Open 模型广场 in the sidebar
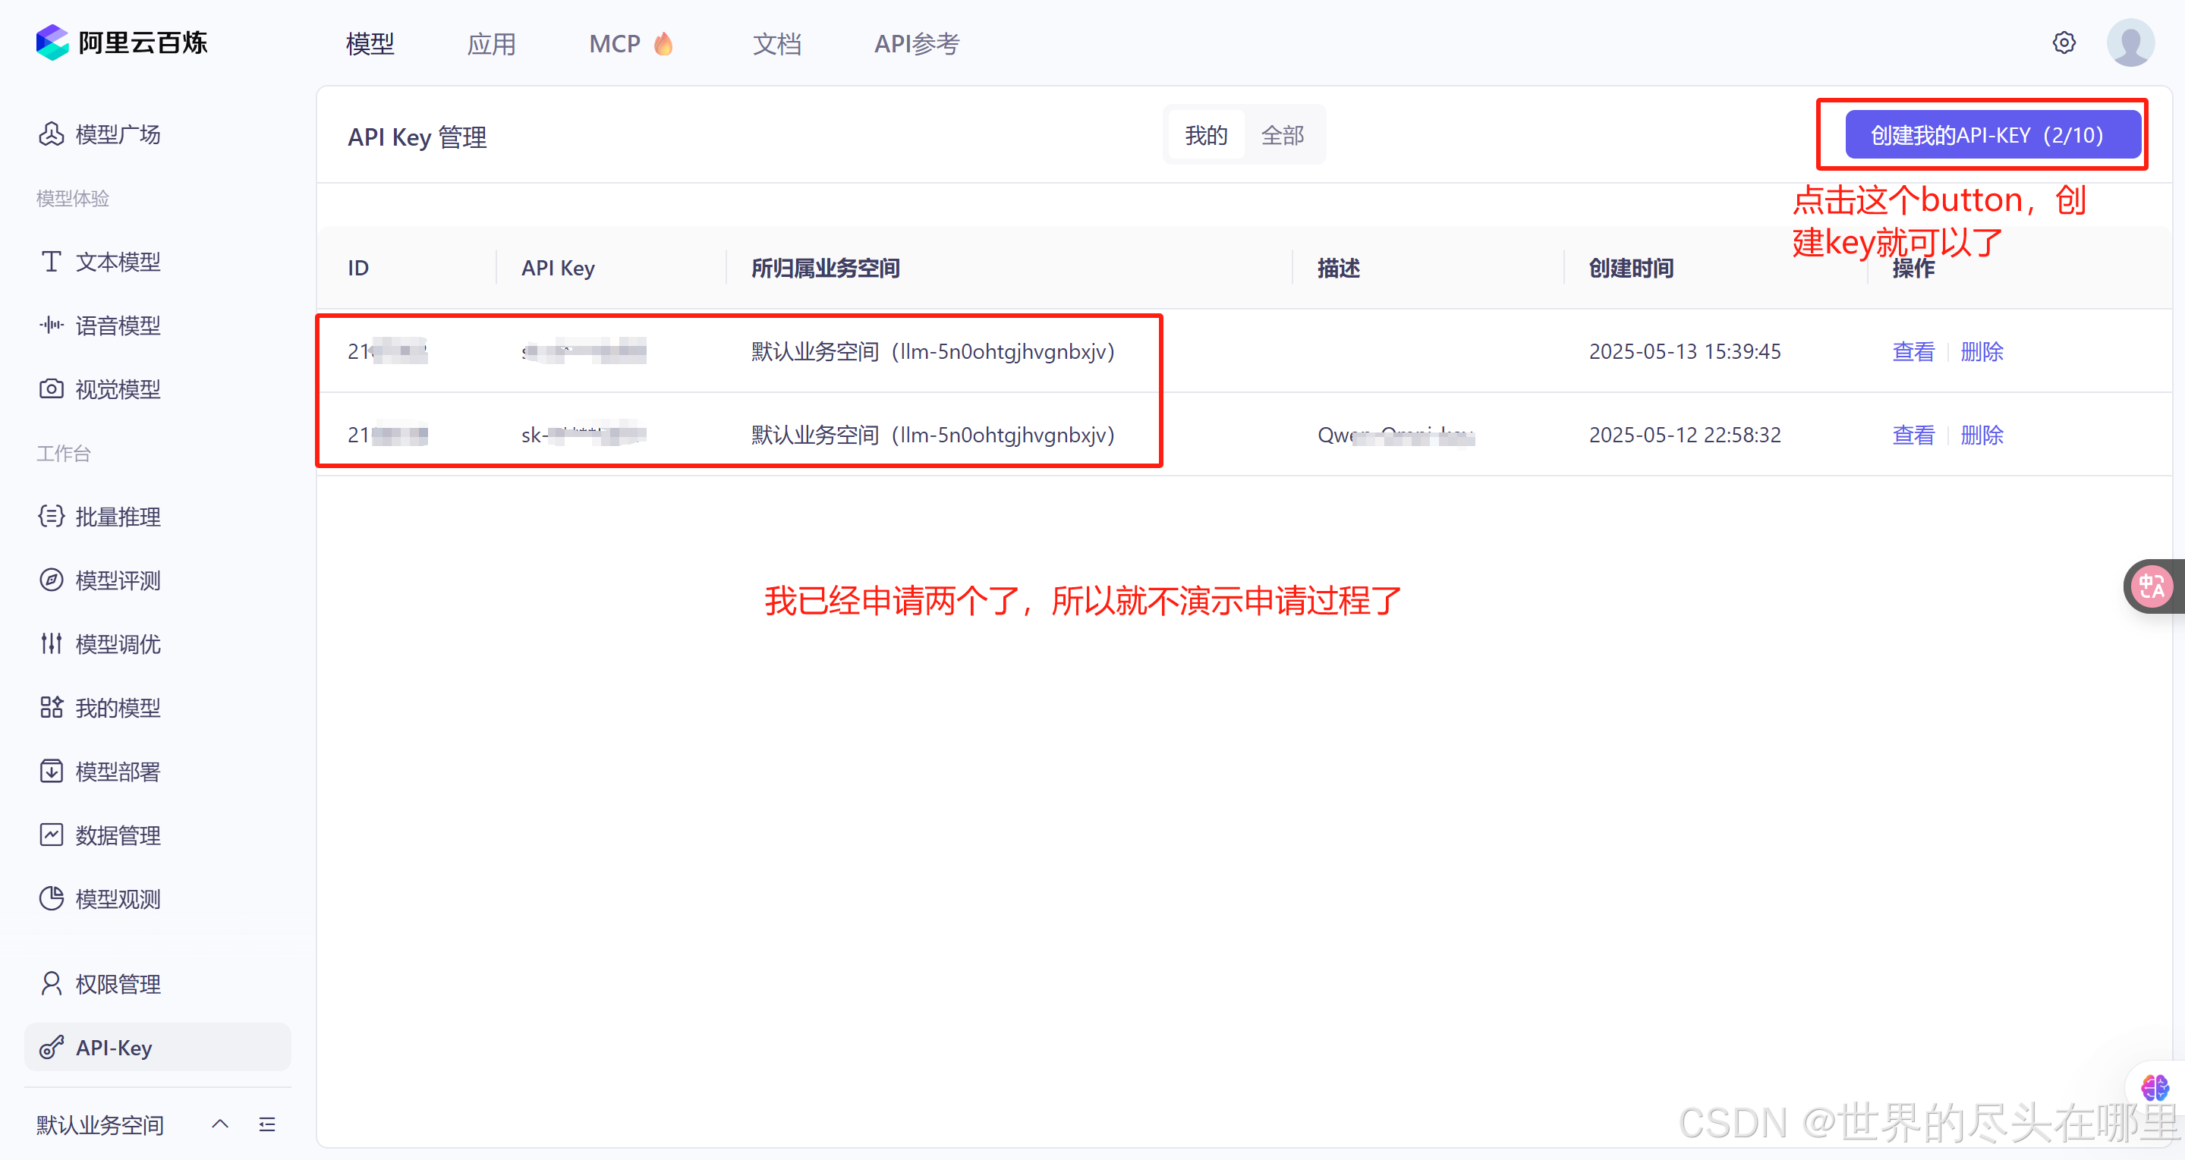This screenshot has width=2185, height=1160. 117,134
